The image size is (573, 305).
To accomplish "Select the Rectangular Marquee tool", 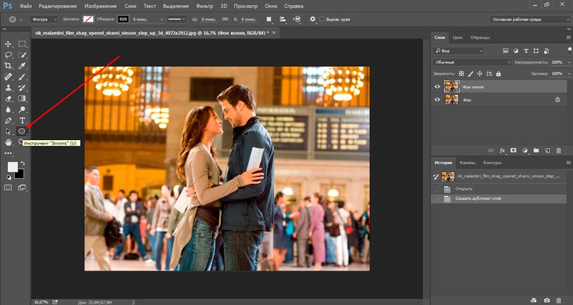I will 22,44.
